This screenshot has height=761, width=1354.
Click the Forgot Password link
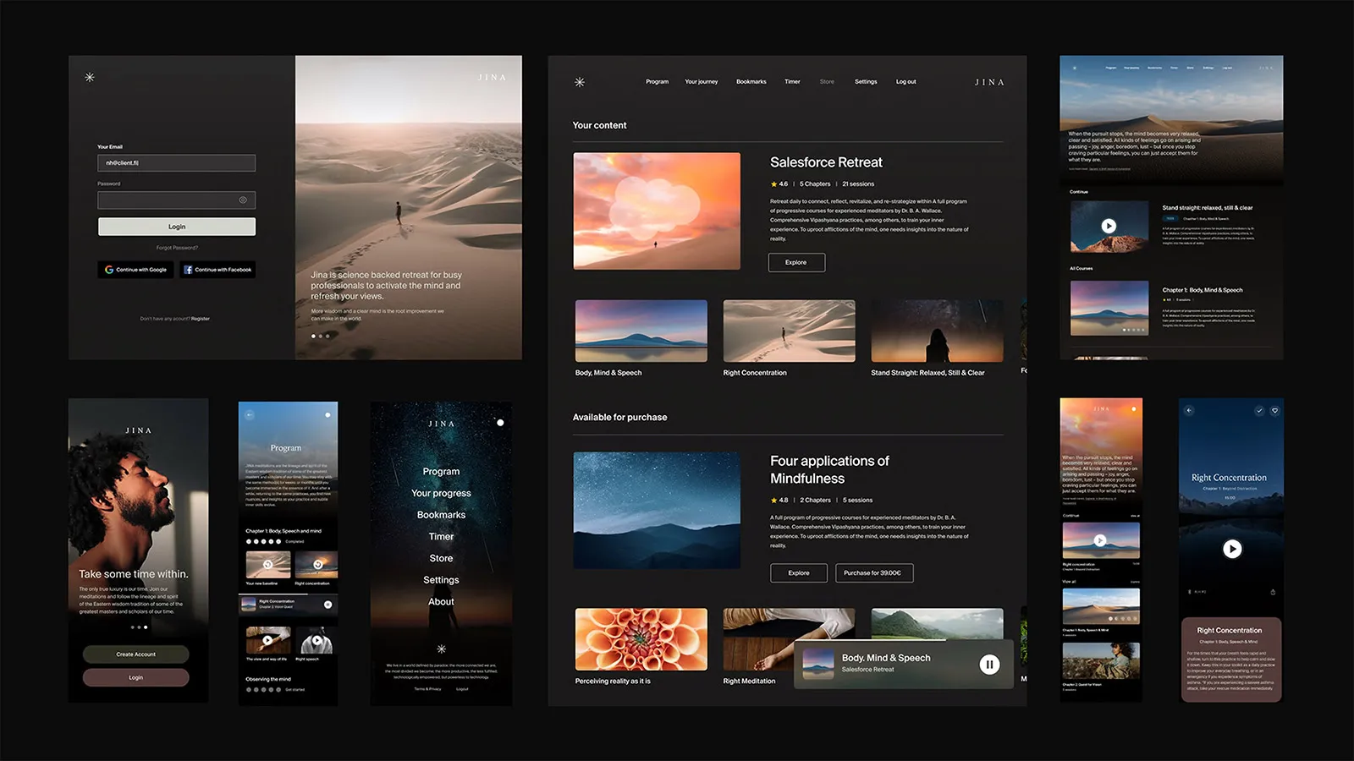[x=177, y=248]
